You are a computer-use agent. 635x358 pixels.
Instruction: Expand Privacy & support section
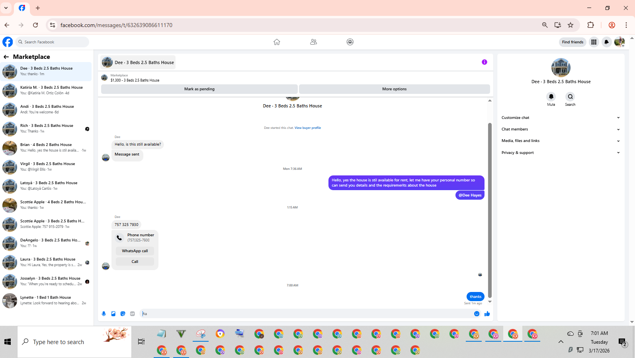[x=561, y=153]
